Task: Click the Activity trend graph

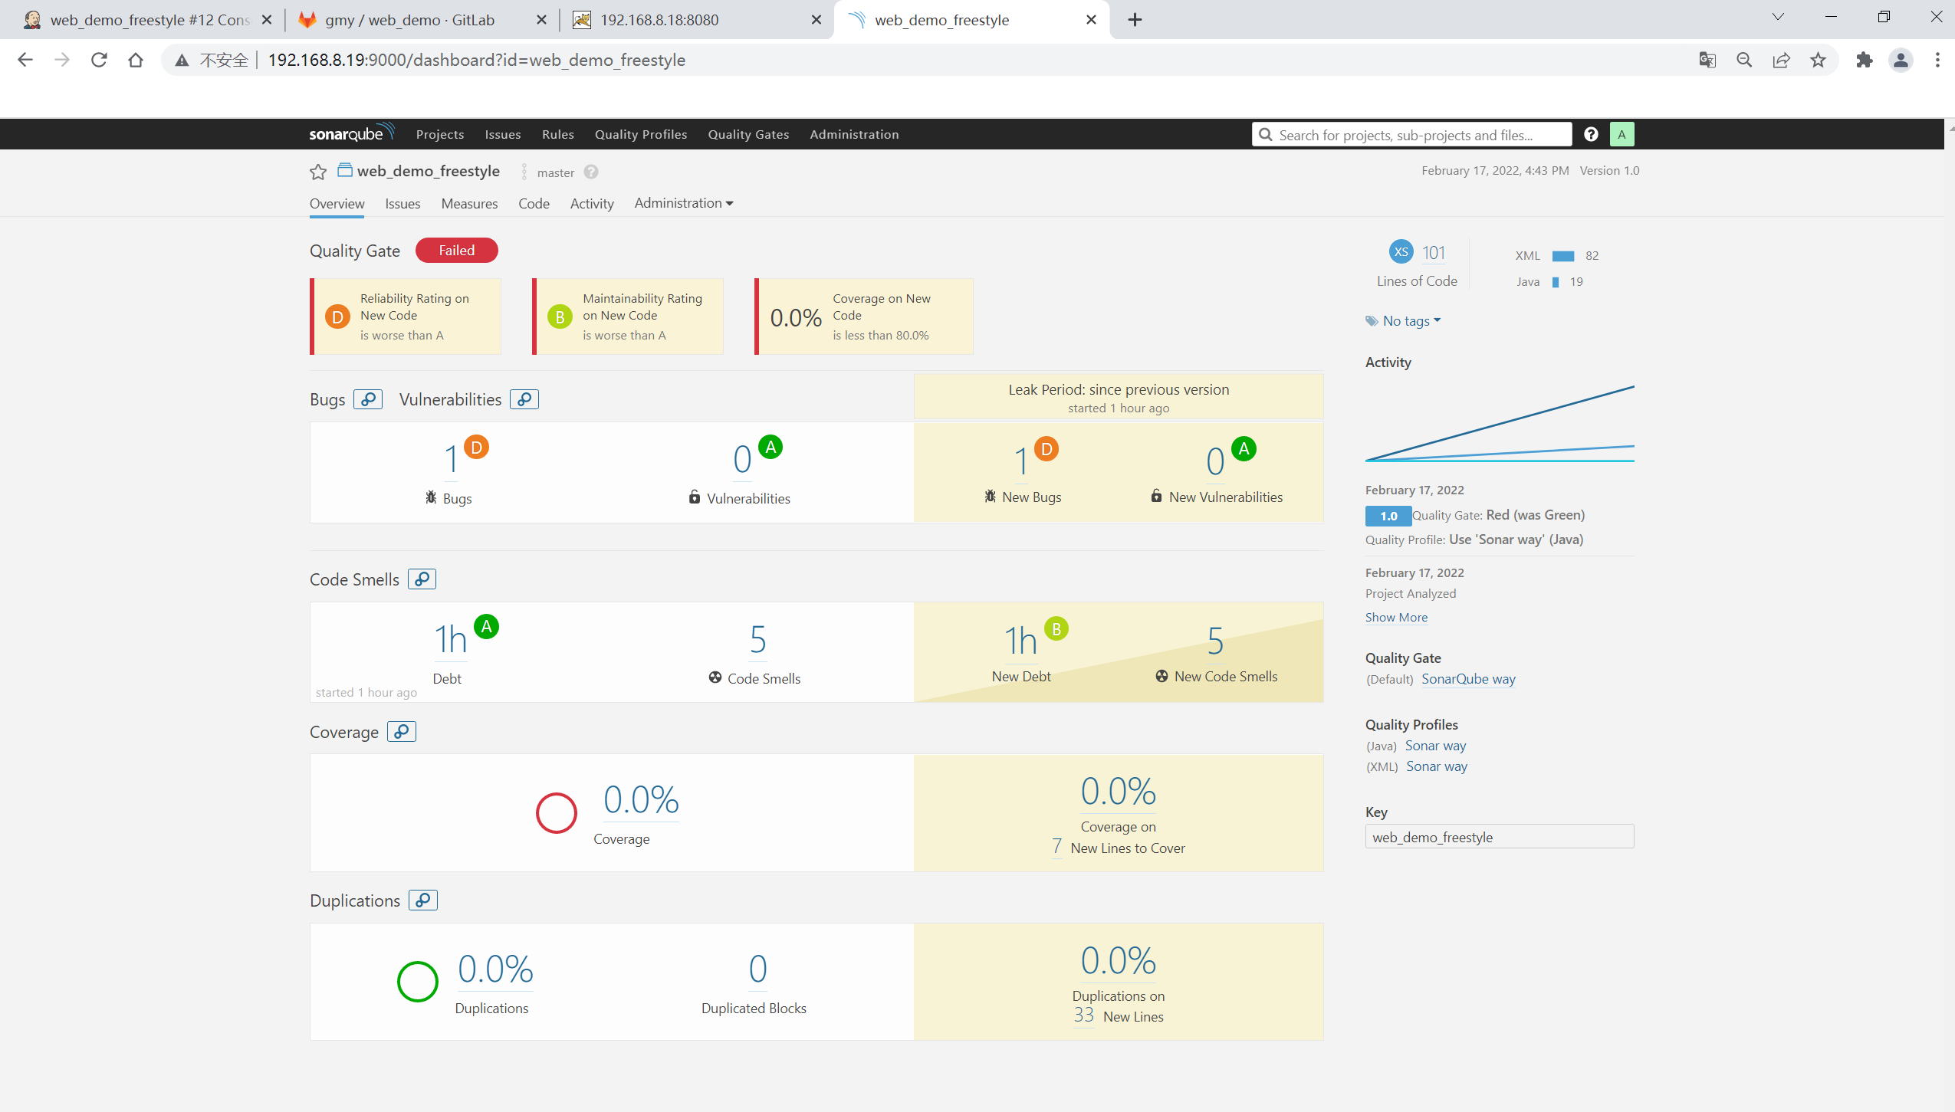Action: (x=1500, y=423)
